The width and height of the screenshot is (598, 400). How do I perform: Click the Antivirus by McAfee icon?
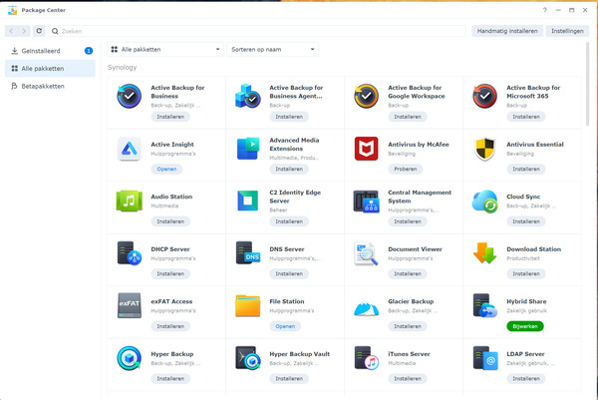pos(366,149)
